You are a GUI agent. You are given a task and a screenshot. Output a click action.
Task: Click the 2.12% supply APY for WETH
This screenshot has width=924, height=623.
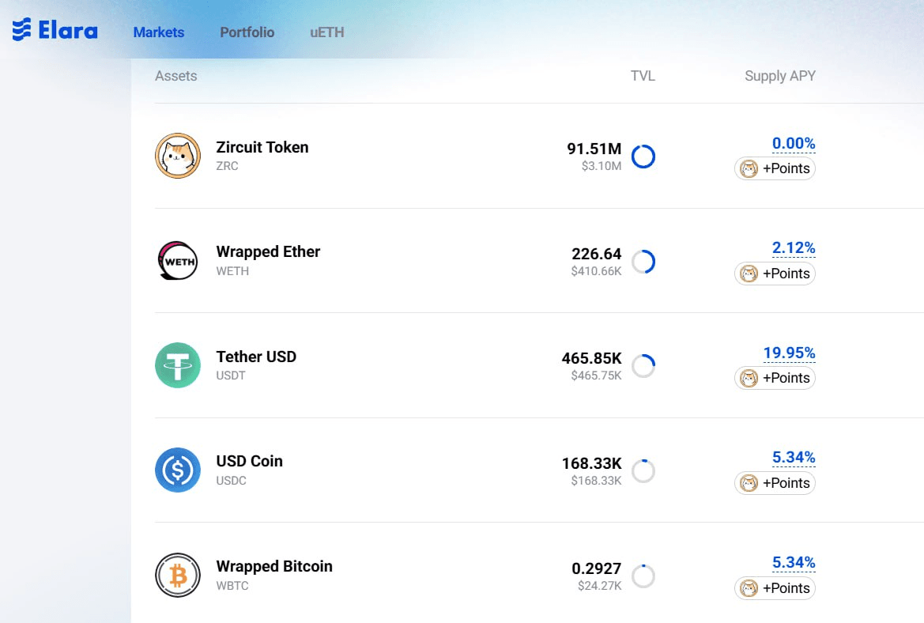(x=794, y=248)
